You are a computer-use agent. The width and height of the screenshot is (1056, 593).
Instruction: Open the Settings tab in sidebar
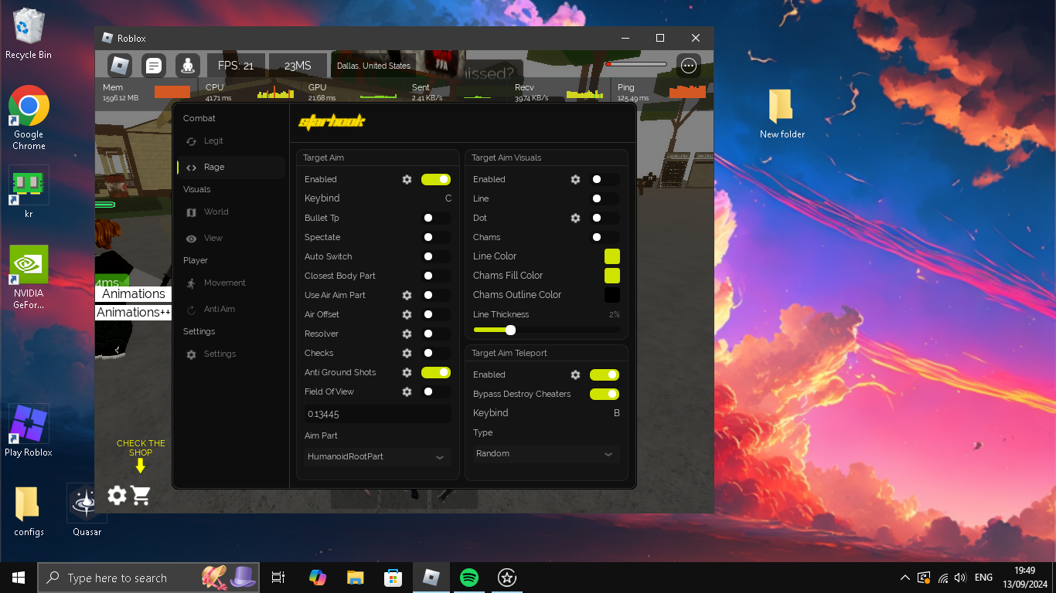pyautogui.click(x=230, y=354)
